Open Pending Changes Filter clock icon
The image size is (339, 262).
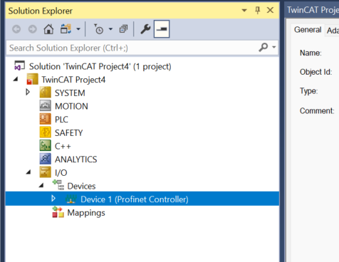[99, 29]
